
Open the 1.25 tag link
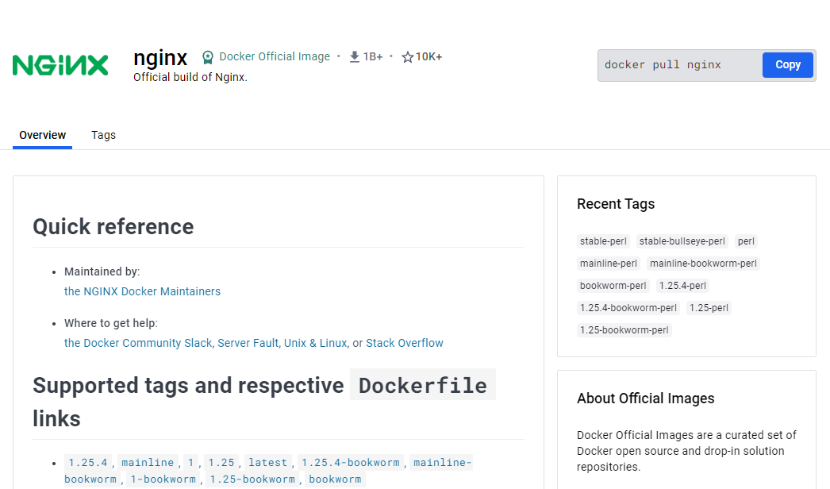[x=221, y=463]
